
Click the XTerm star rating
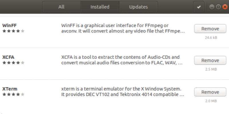13,94
